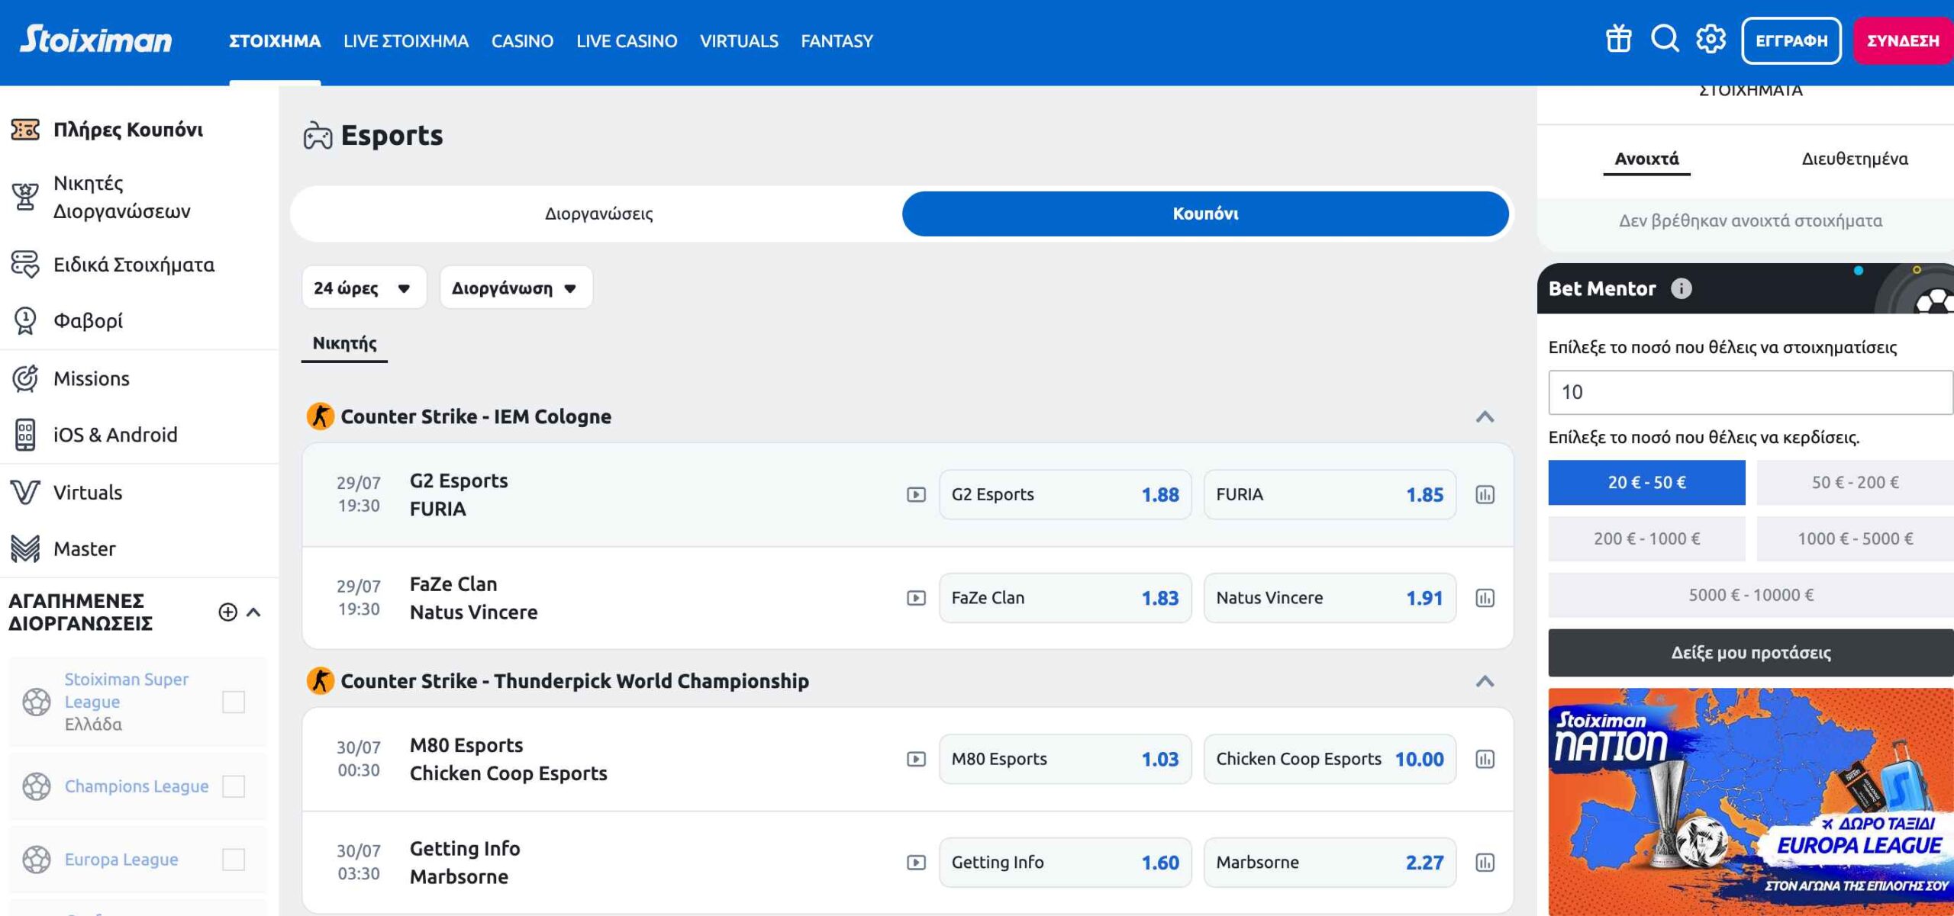The width and height of the screenshot is (1954, 916).
Task: Open live stream icon for M80 Esports match
Action: (x=916, y=759)
